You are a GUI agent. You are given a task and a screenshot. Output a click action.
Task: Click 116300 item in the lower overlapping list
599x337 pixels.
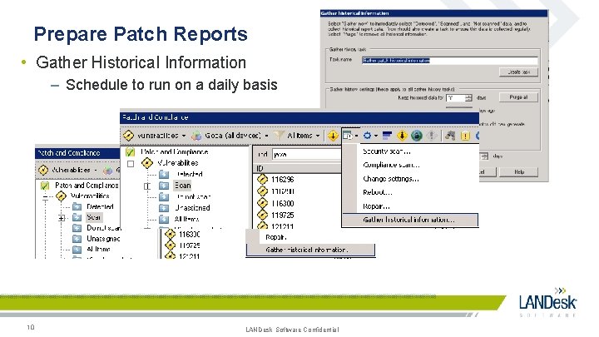(x=190, y=234)
